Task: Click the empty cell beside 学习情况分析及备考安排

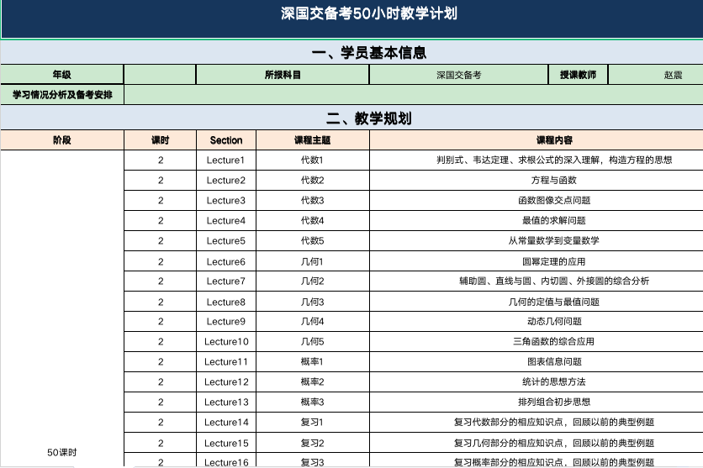Action: coord(414,94)
